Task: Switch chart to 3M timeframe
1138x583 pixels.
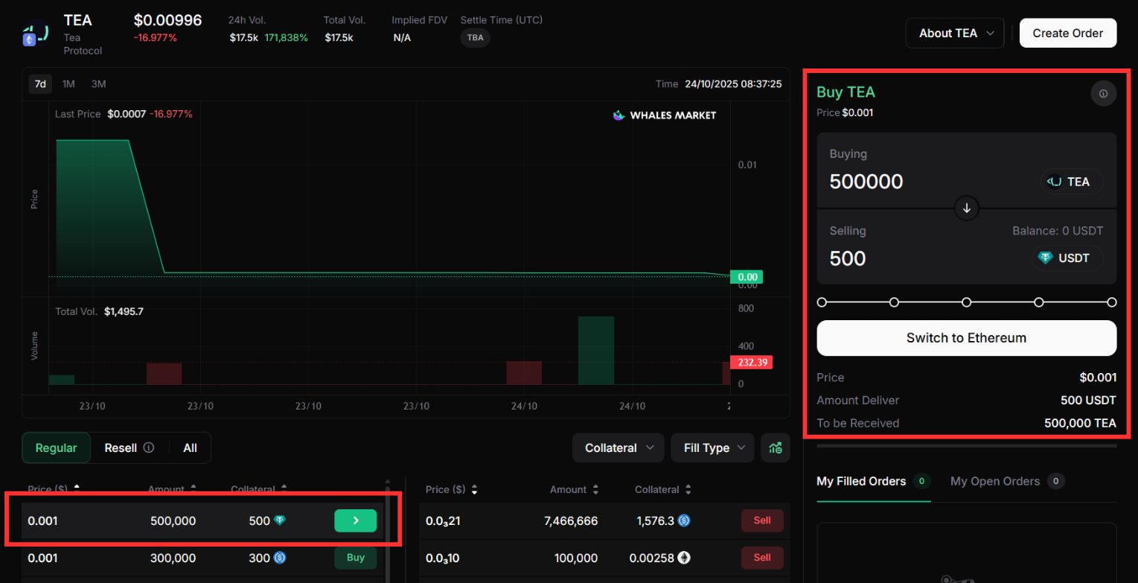Action: [98, 84]
